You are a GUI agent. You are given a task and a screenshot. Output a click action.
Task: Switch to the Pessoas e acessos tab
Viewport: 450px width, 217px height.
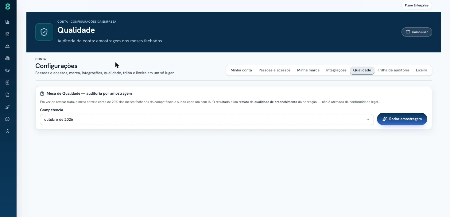[x=274, y=70]
